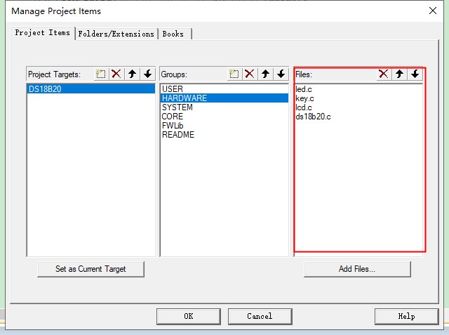Delete the selected group
Viewport: 449px width, 335px height.
point(250,74)
